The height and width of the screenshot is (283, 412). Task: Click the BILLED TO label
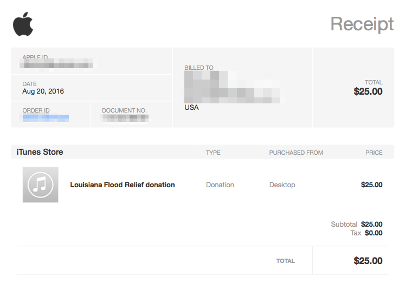point(199,68)
